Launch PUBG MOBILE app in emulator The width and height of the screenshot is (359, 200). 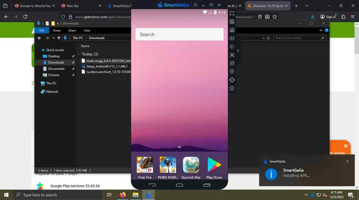pyautogui.click(x=168, y=168)
